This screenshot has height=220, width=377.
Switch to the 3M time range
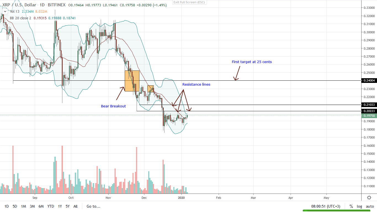coord(32,206)
